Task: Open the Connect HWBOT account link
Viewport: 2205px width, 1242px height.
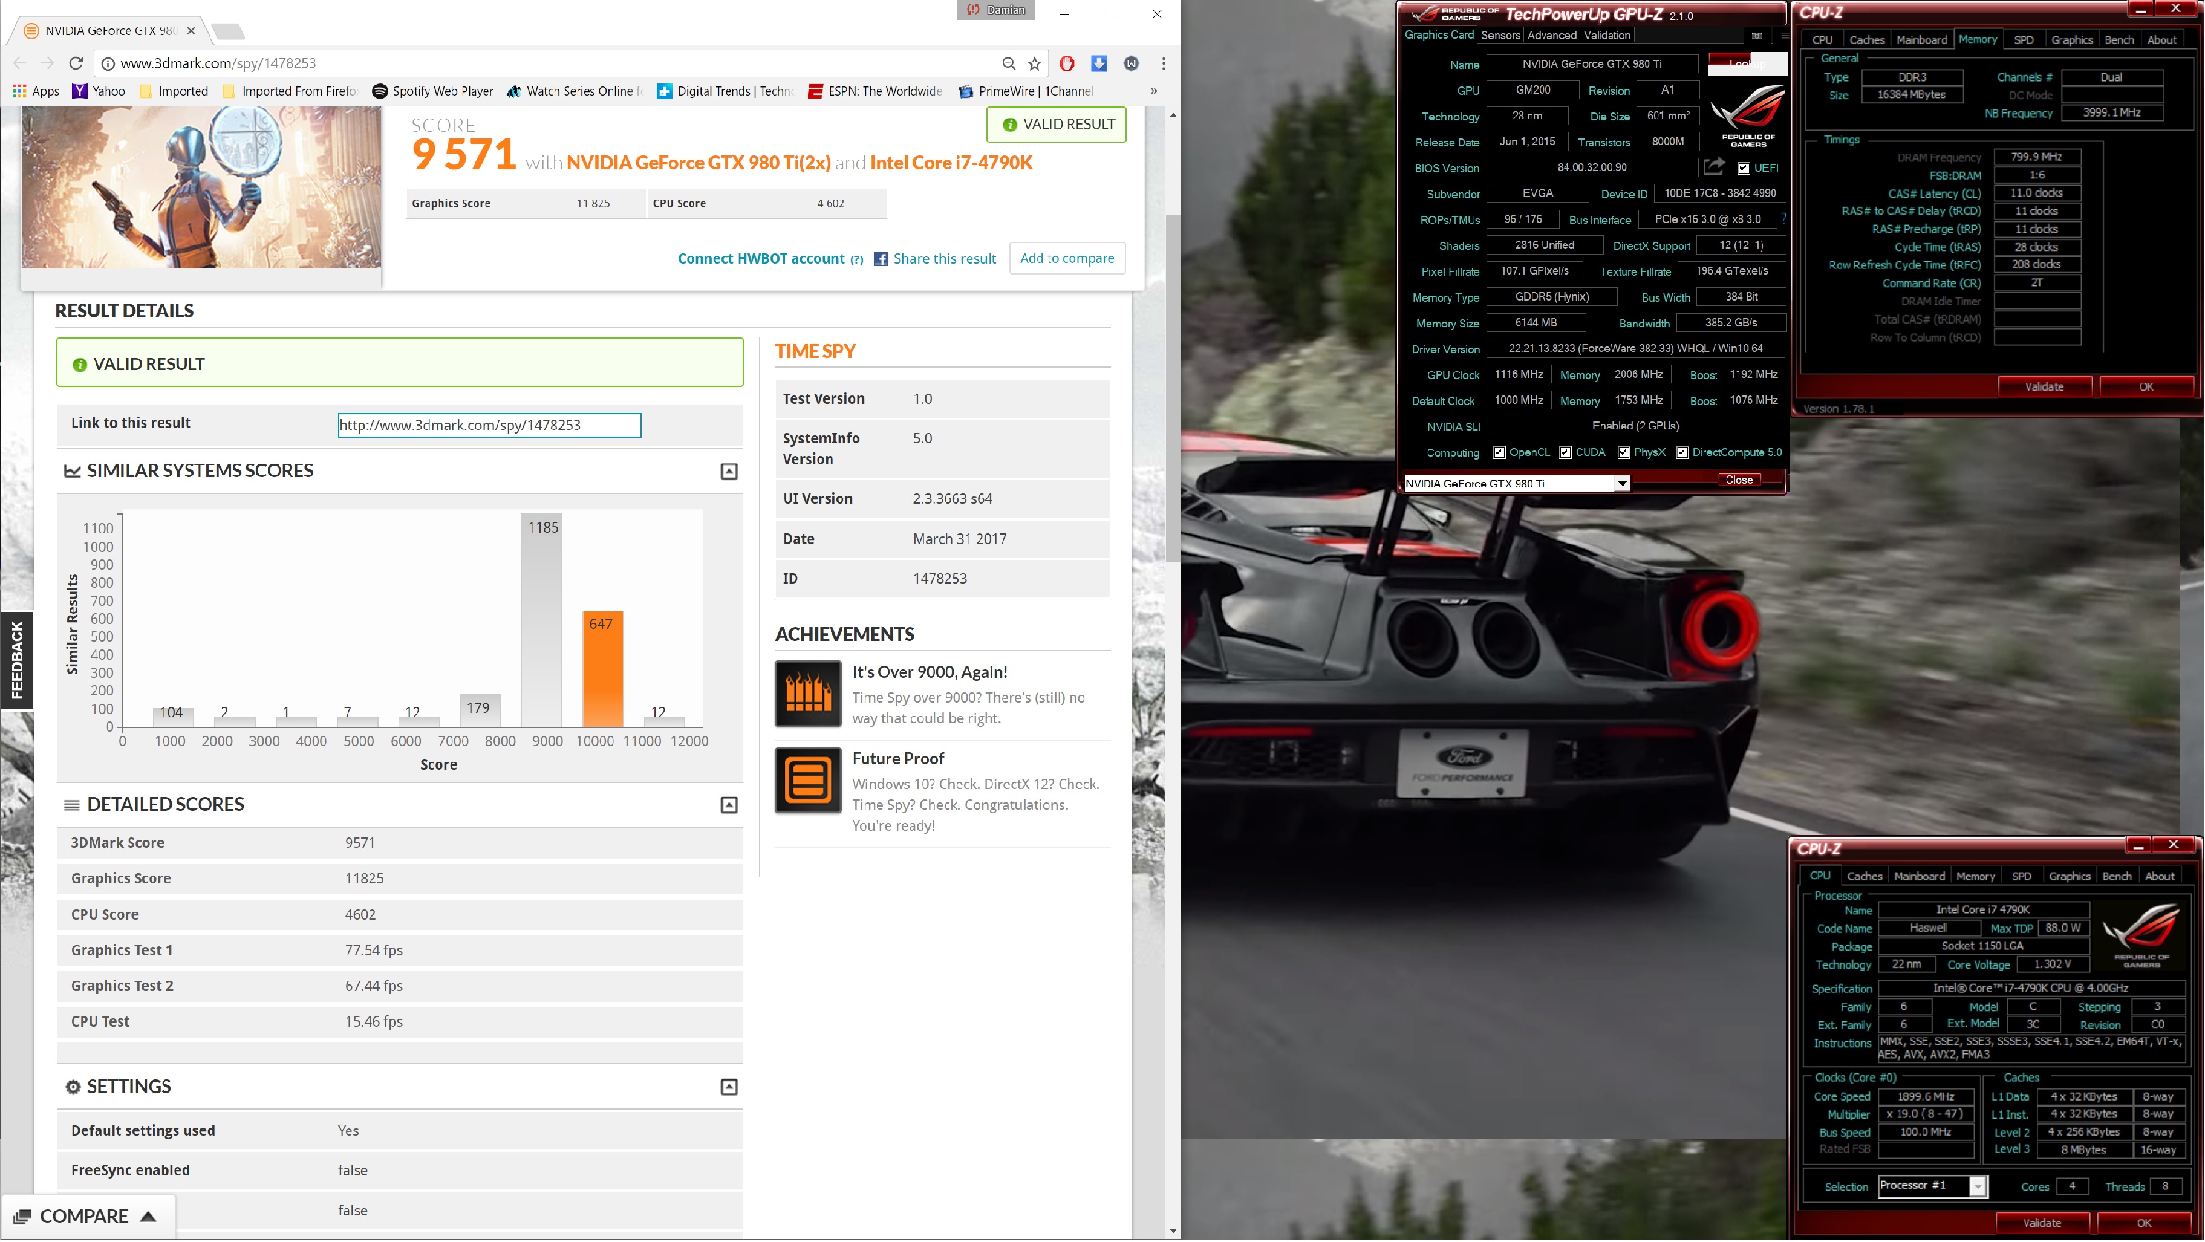Action: (x=761, y=259)
